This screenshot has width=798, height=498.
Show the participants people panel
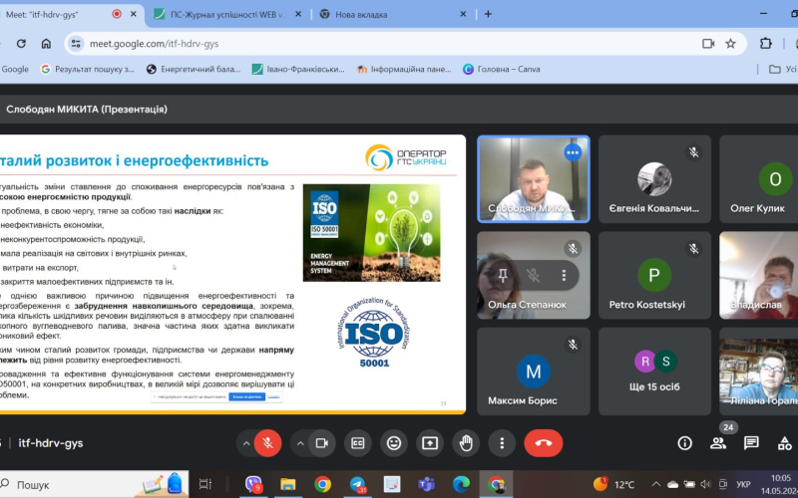[718, 443]
